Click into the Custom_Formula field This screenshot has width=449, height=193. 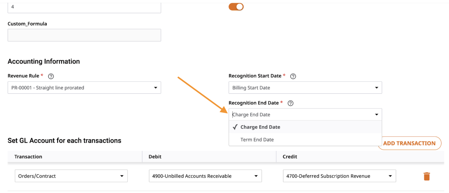(x=84, y=35)
